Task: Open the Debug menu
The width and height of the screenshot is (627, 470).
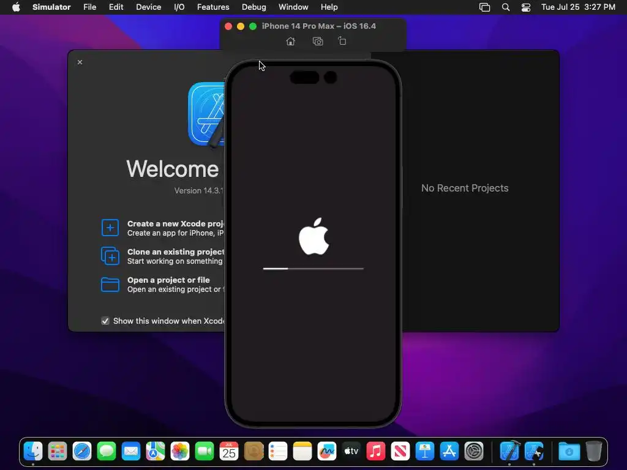Action: click(x=254, y=7)
